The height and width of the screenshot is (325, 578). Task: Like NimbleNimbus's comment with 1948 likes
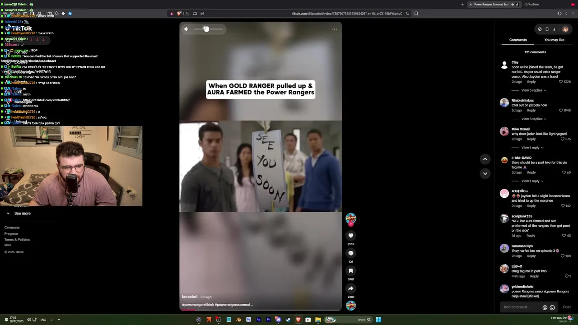coord(561,111)
